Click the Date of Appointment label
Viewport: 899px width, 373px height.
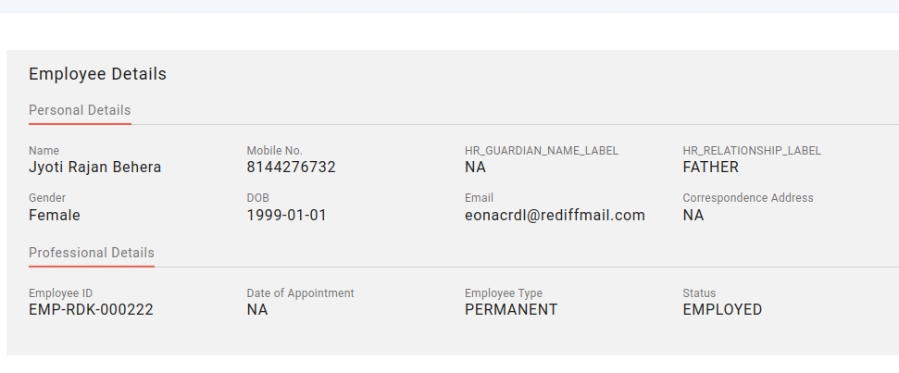300,293
